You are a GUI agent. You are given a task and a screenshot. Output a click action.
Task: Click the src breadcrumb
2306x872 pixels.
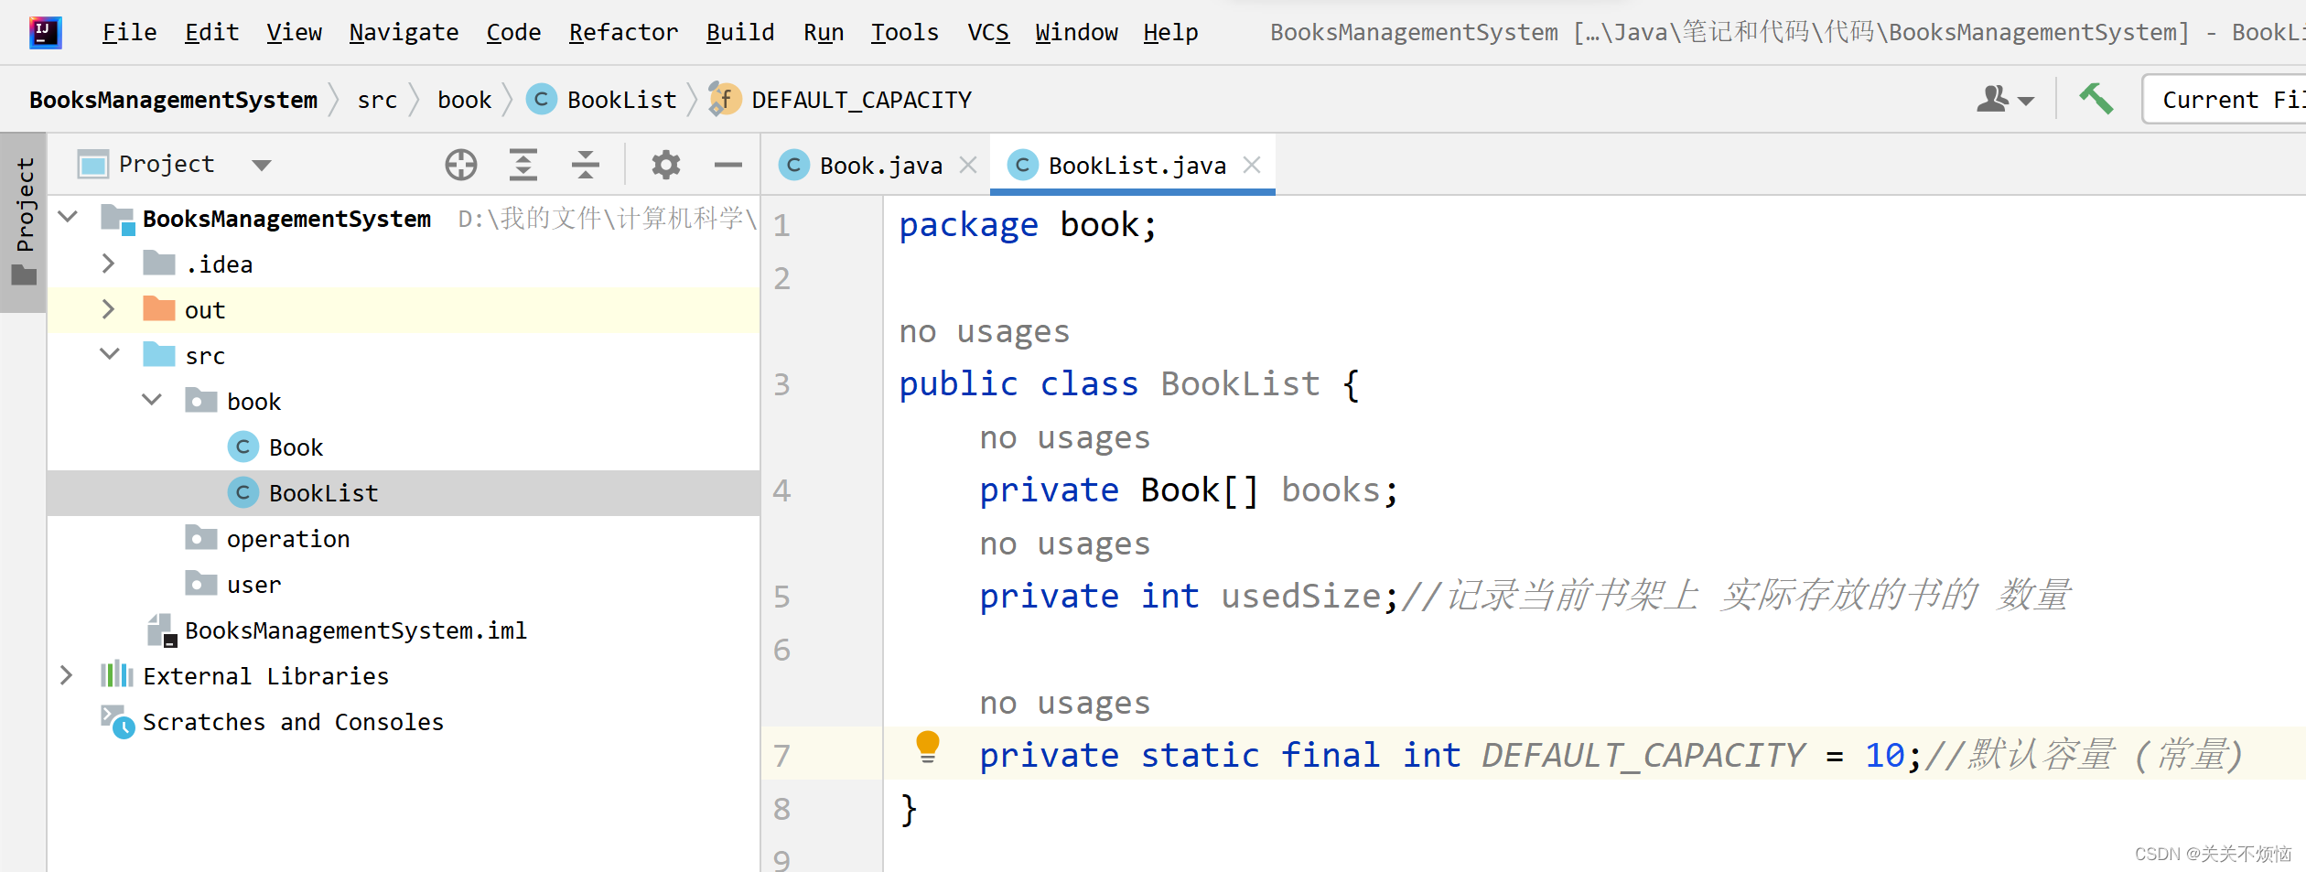coord(377,100)
